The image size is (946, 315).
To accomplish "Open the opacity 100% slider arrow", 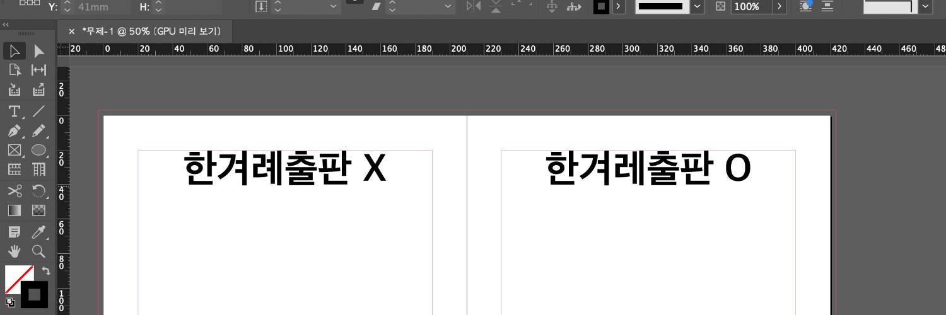I will [x=780, y=6].
